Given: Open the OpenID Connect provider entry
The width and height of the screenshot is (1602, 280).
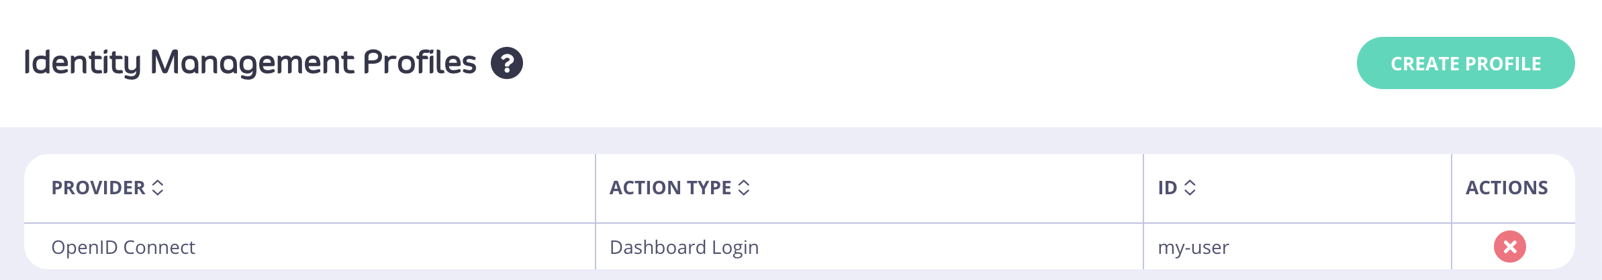Looking at the screenshot, I should click(124, 247).
